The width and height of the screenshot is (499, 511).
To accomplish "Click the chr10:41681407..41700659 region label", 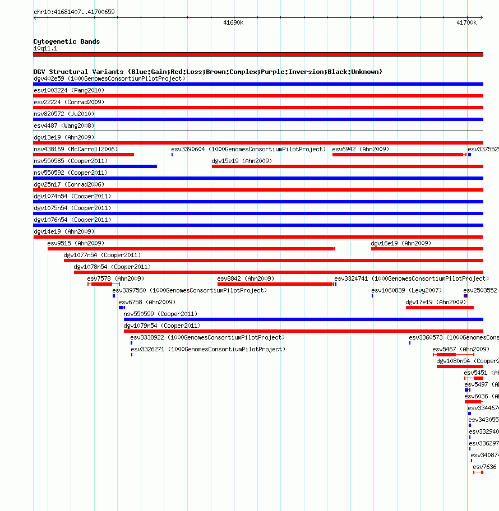I will click(74, 12).
